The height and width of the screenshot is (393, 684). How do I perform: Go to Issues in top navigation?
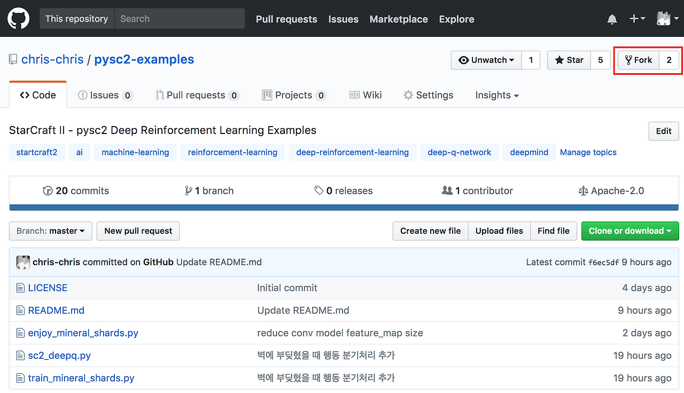343,19
